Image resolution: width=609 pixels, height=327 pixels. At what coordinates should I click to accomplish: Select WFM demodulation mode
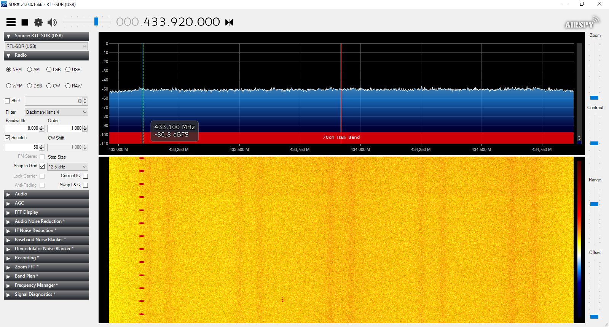(14, 86)
